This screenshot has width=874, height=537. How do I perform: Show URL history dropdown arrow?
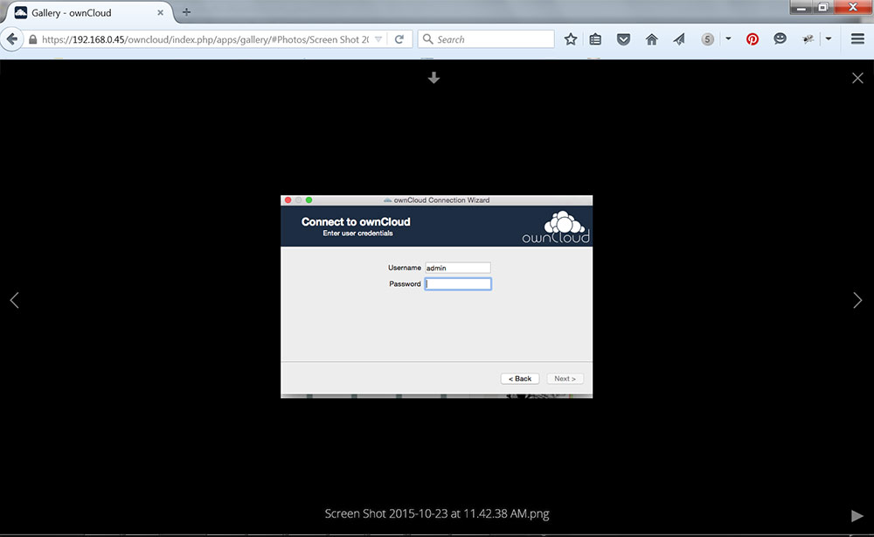click(x=378, y=39)
